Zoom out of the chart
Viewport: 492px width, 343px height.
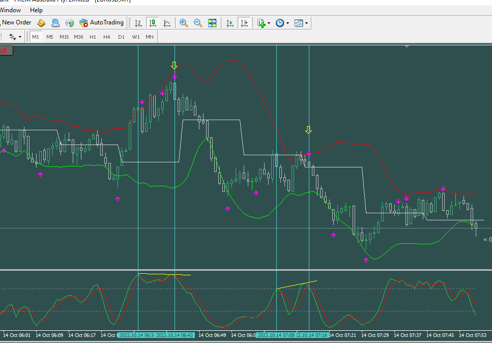pyautogui.click(x=198, y=23)
